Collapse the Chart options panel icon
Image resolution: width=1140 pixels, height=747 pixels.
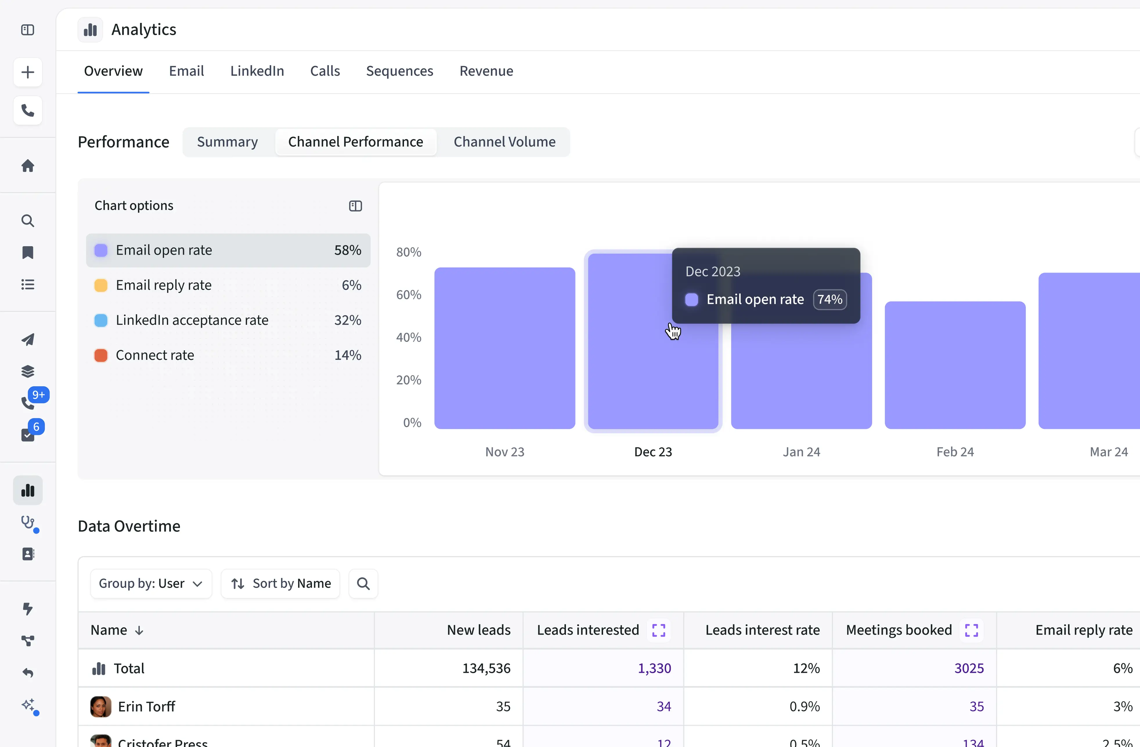(x=355, y=206)
